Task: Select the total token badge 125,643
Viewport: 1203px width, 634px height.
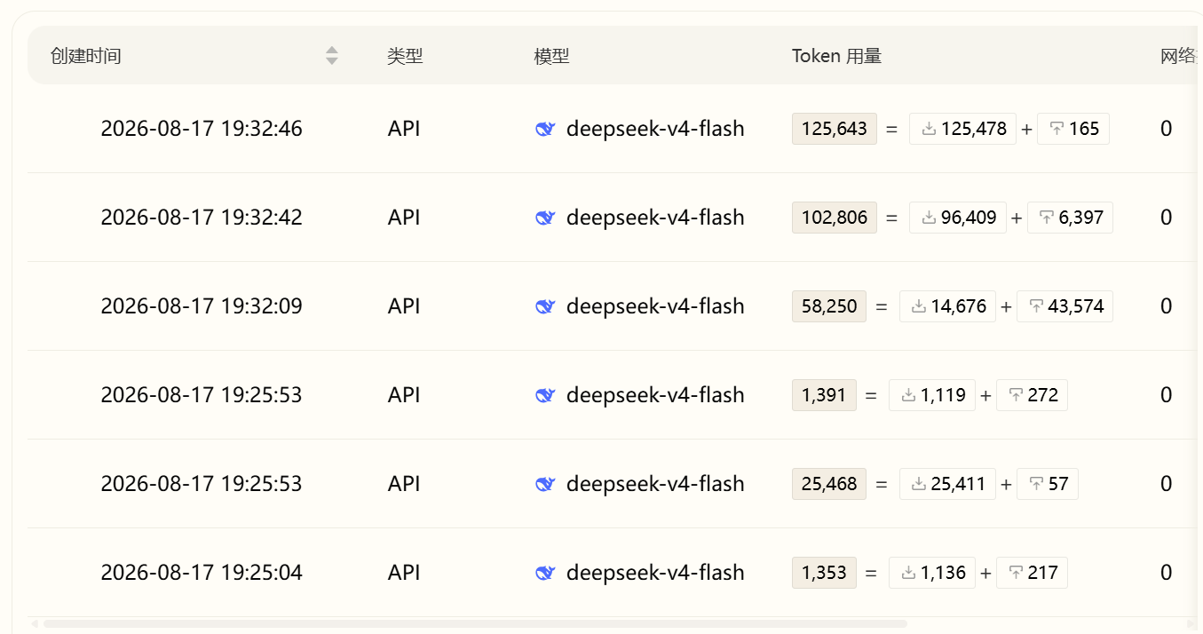Action: (x=835, y=129)
